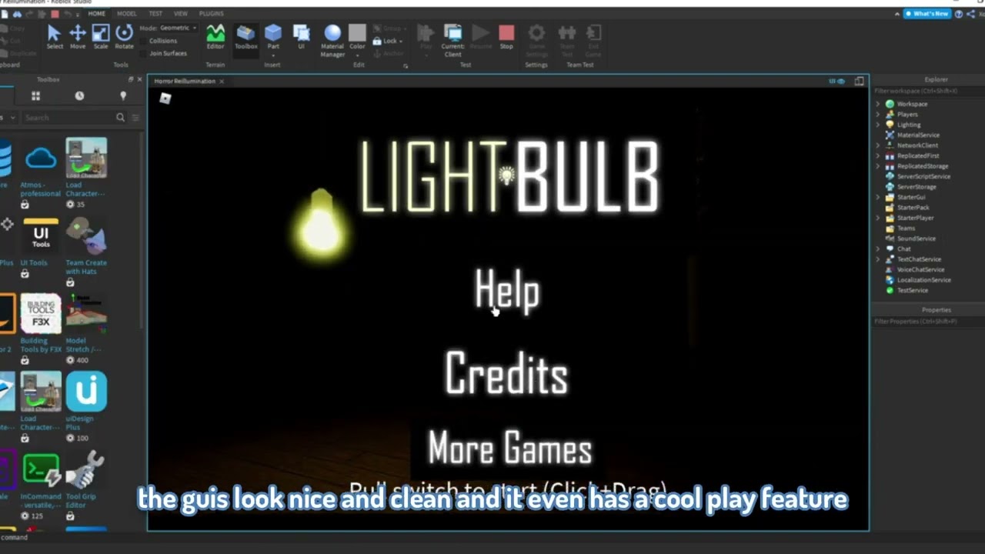Expand the TextChatService node
Screen dimensions: 985x554
tap(878, 259)
